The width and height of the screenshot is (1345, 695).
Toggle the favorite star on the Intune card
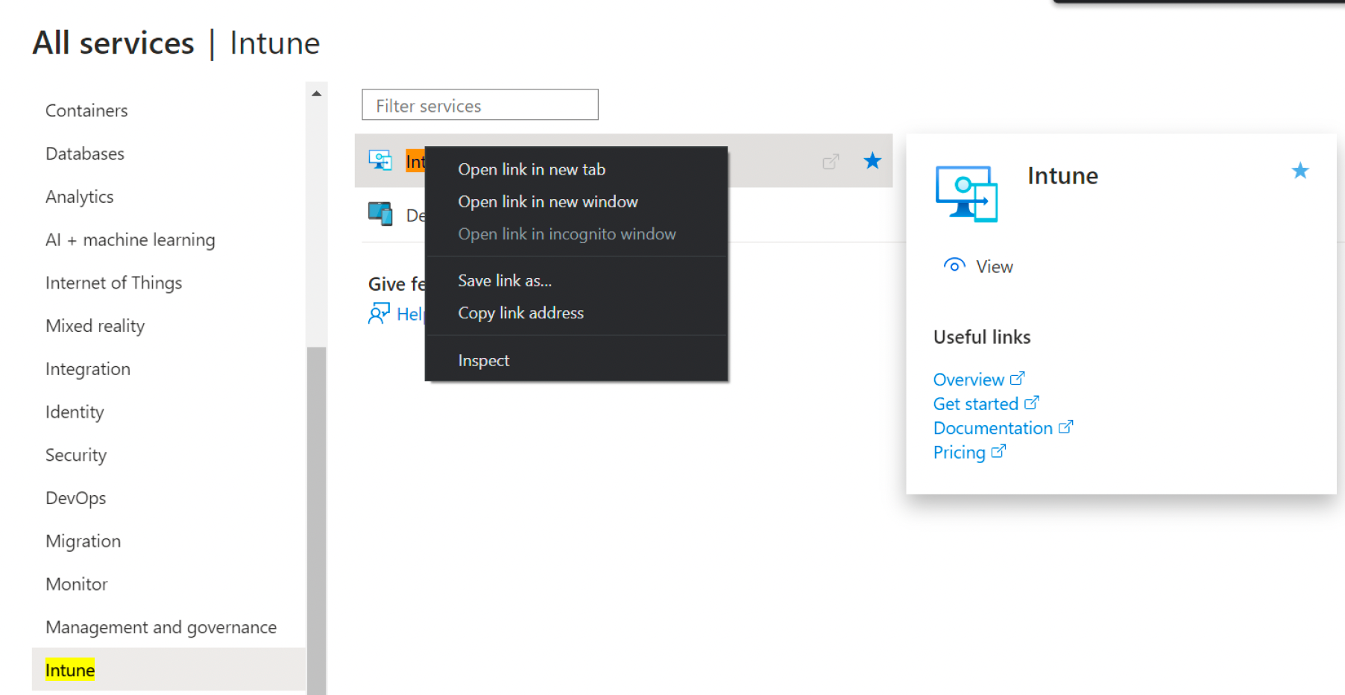(1300, 171)
